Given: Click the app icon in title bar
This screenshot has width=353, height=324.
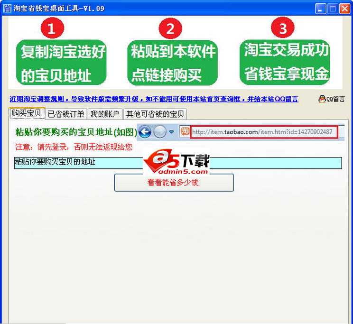Looking at the screenshot, I should tap(7, 9).
